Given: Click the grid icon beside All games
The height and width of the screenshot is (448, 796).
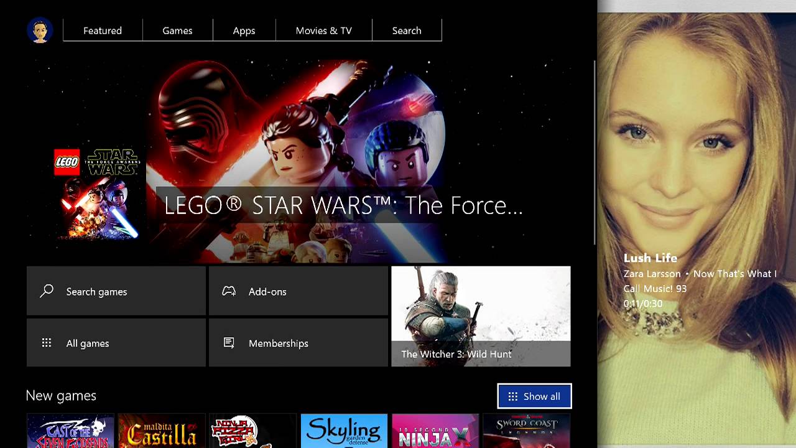Looking at the screenshot, I should pos(47,343).
